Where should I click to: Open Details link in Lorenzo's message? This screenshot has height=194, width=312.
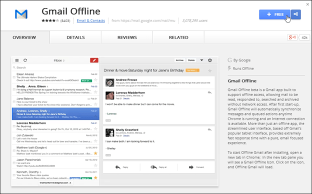click(x=126, y=98)
